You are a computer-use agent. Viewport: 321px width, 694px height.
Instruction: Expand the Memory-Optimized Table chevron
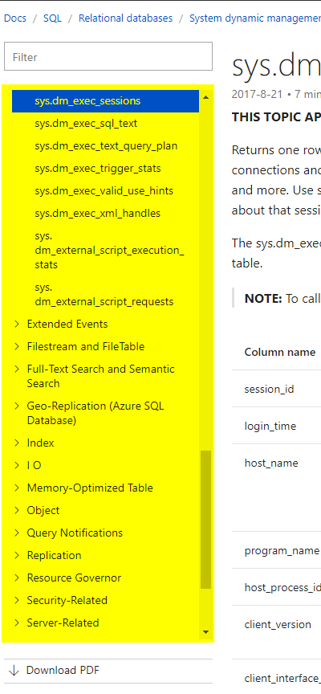pyautogui.click(x=17, y=488)
